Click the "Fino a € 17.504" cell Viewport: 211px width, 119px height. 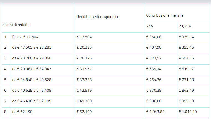27,37
